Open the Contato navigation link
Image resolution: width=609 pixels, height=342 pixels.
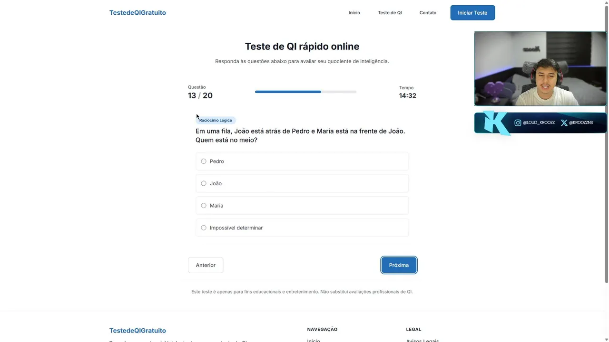click(x=428, y=13)
